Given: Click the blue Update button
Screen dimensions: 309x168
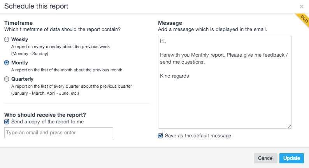Looking at the screenshot, I should point(291,158).
